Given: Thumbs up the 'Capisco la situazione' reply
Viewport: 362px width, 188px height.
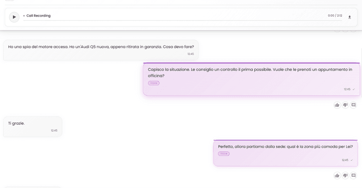Looking at the screenshot, I should [x=337, y=105].
